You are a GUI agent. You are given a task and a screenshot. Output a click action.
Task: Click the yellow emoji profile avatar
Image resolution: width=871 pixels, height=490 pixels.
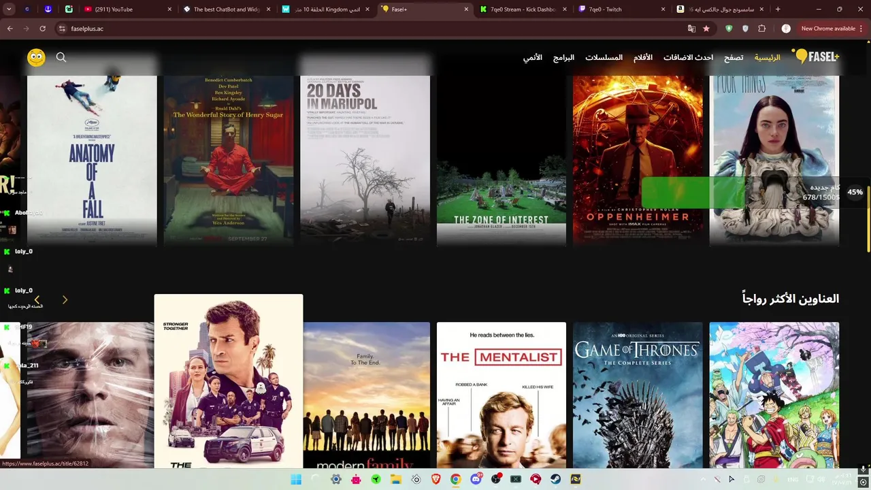click(x=36, y=57)
